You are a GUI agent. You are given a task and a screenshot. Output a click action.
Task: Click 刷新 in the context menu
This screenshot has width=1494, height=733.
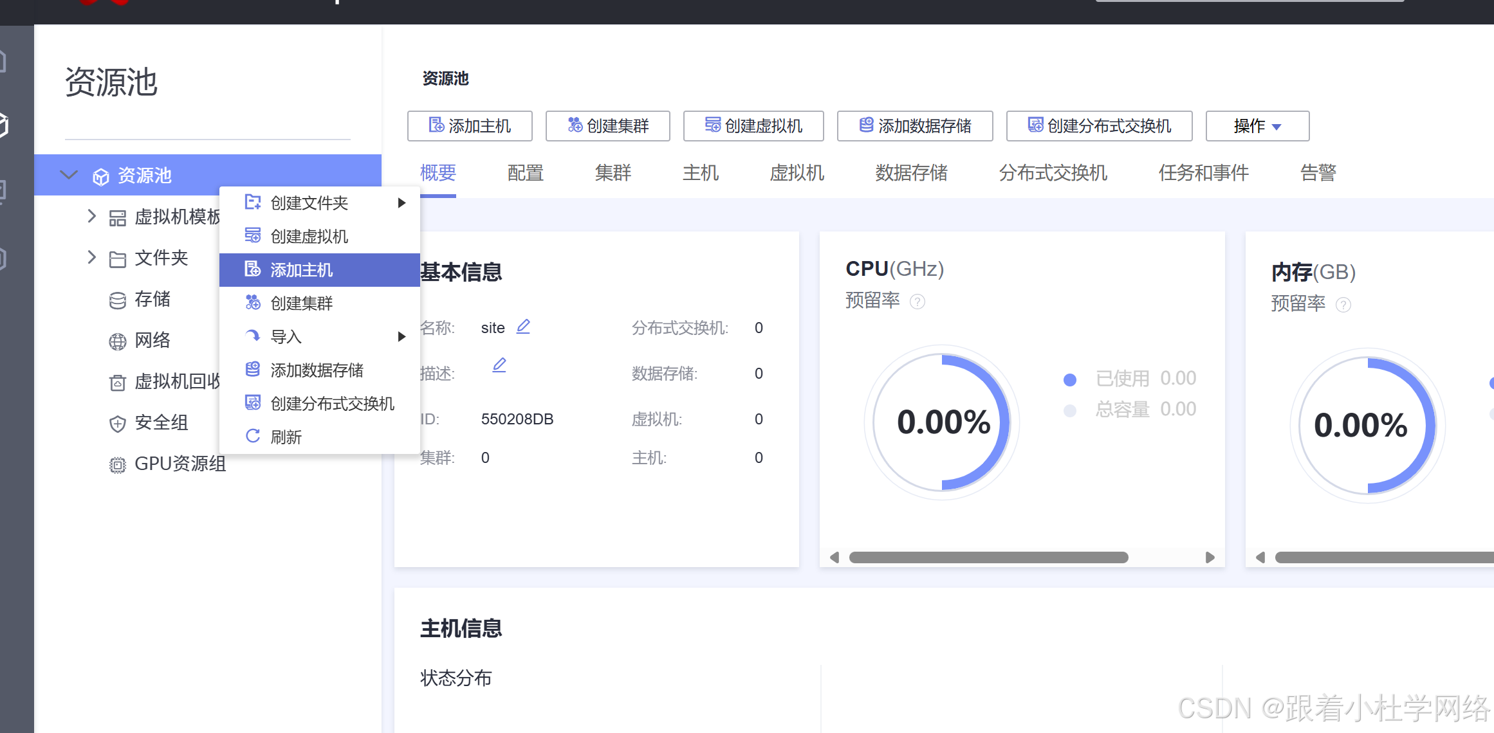[x=286, y=437]
